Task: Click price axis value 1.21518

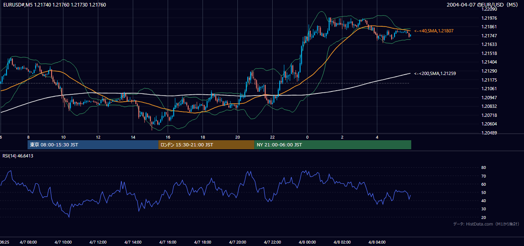Action: click(x=489, y=53)
